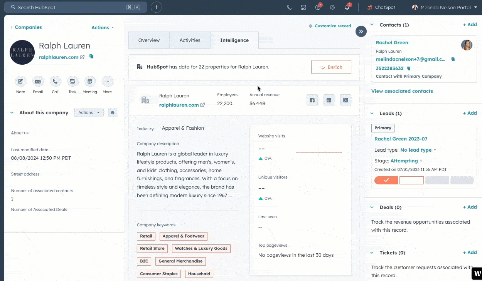Open Ralph Lauren's Facebook icon
The width and height of the screenshot is (482, 281).
(312, 100)
